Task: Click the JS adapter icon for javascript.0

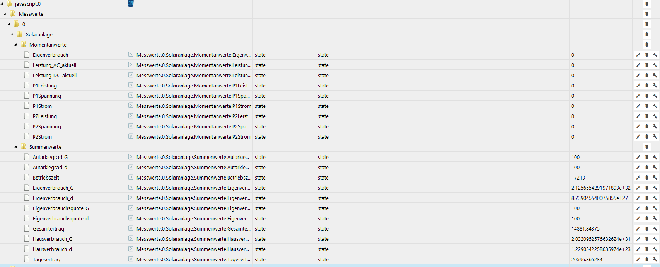Action: point(131,3)
